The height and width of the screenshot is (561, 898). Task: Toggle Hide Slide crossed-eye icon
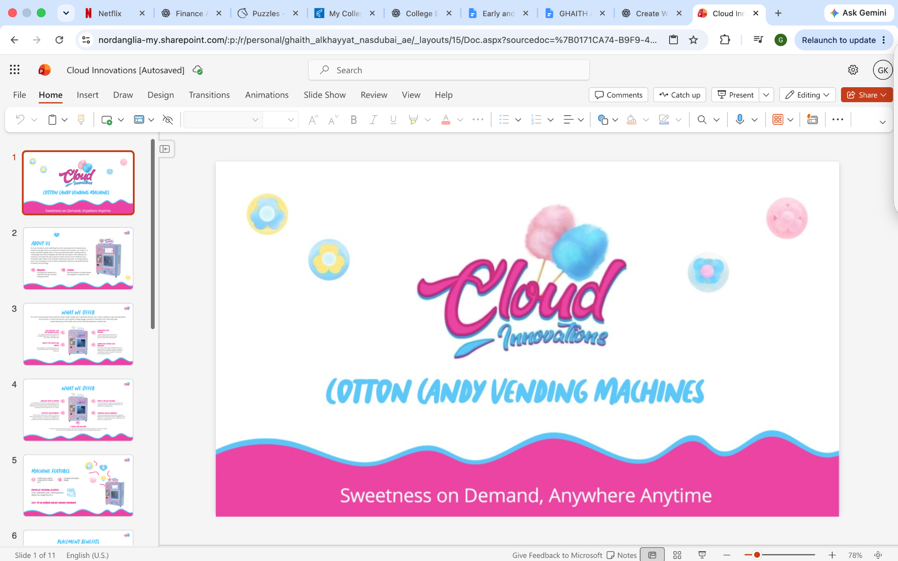coord(167,120)
